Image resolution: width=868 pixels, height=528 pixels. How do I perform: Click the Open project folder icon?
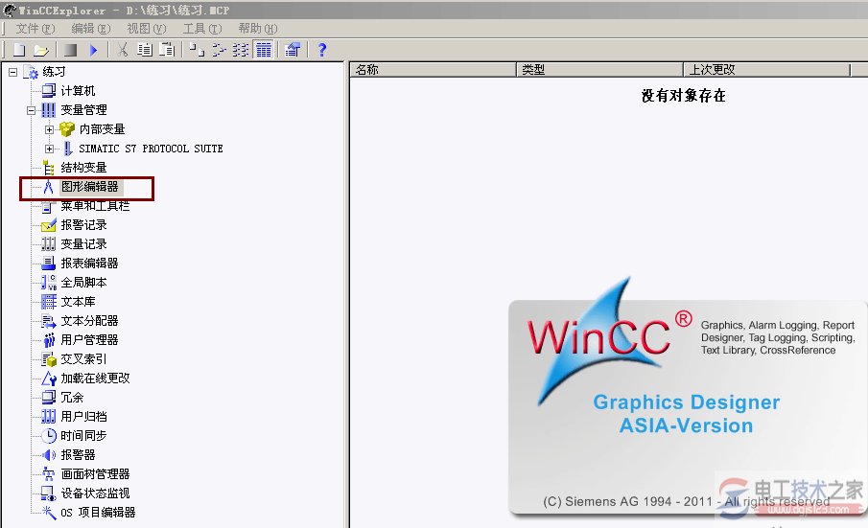(41, 51)
